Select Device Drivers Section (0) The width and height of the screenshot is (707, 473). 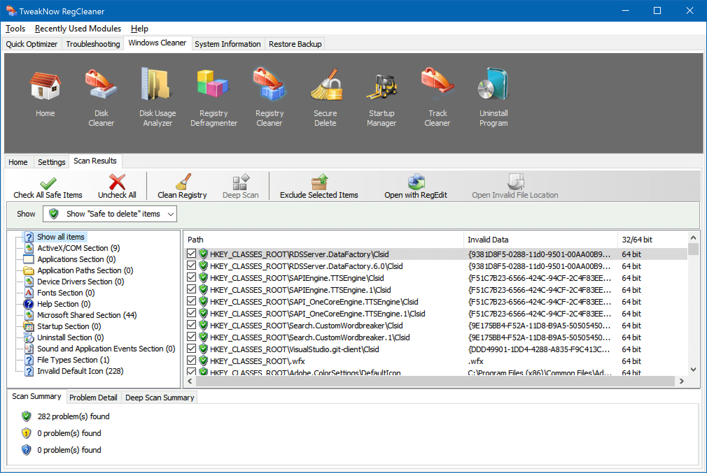coord(80,282)
